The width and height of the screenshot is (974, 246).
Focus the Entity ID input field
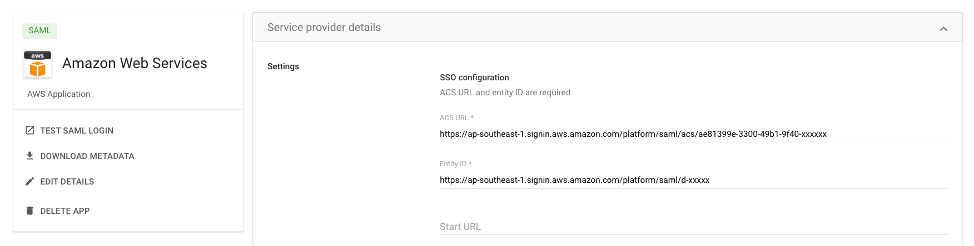693,180
